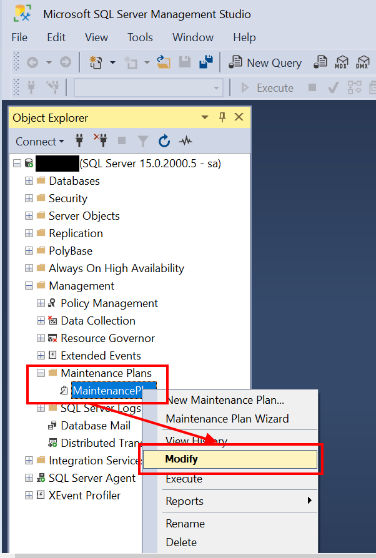
Task: Click the Disconnect plug icon with red X
Action: (101, 140)
